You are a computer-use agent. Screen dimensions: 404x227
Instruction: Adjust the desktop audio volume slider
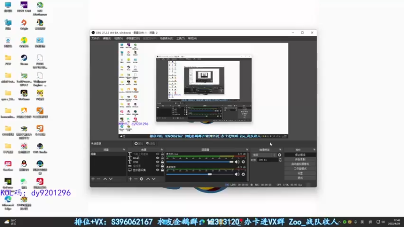point(199,174)
